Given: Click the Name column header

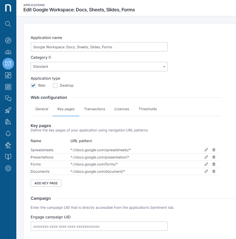Looking at the screenshot, I should pyautogui.click(x=36, y=141).
